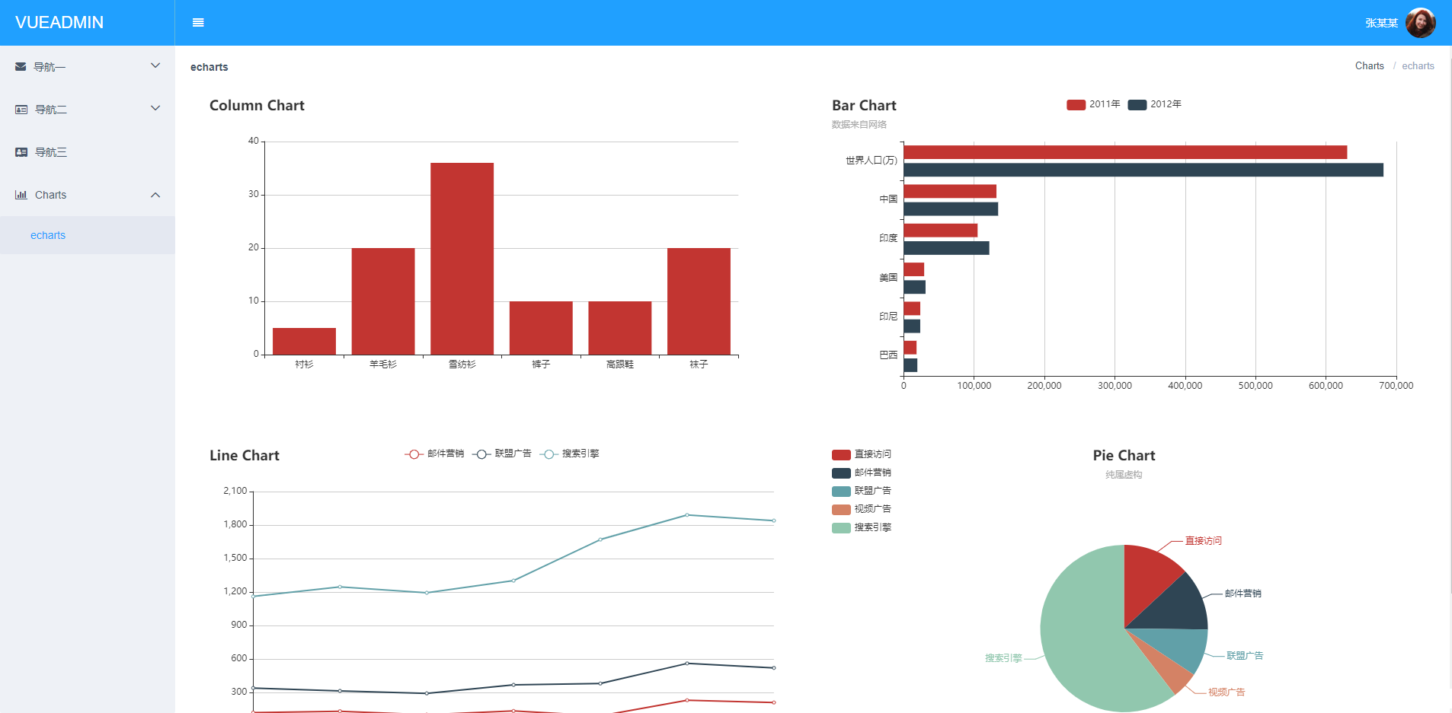Click the sidebar icon next to 导航三
Viewport: 1452px width, 713px height.
click(x=20, y=151)
